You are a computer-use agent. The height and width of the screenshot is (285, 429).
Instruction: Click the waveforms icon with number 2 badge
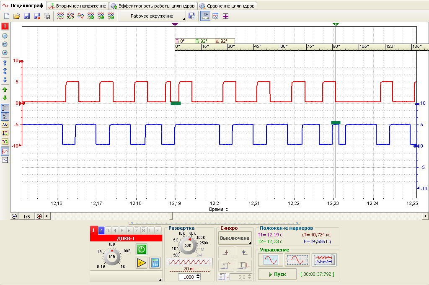pyautogui.click(x=111, y=16)
